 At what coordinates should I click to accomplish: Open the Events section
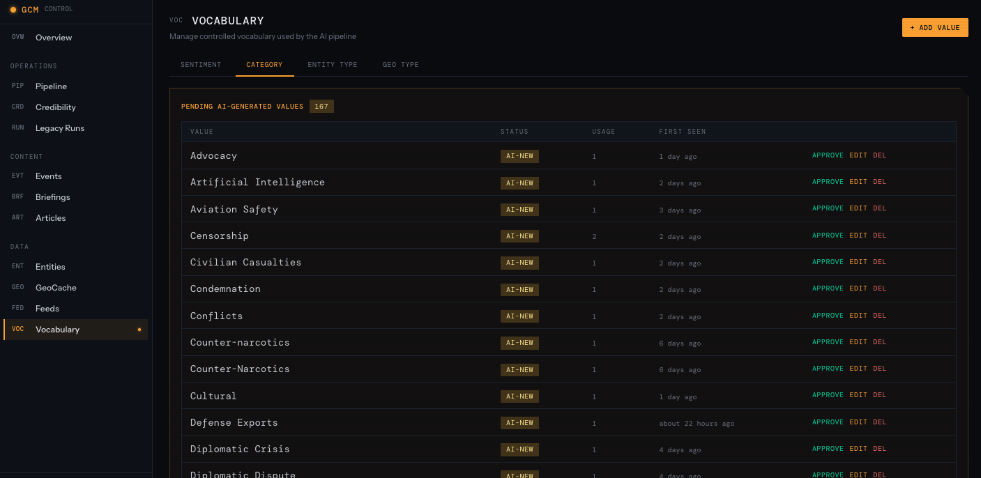[48, 176]
